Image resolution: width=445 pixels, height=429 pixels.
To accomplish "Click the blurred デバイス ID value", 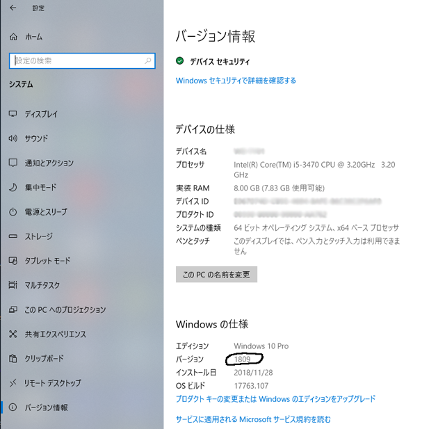I will pos(307,202).
